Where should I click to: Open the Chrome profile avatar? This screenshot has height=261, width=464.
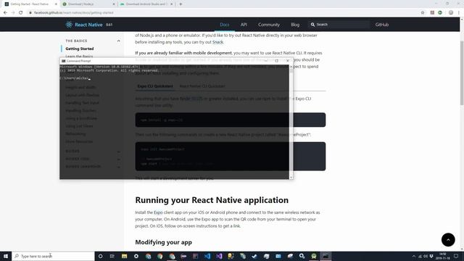[451, 13]
